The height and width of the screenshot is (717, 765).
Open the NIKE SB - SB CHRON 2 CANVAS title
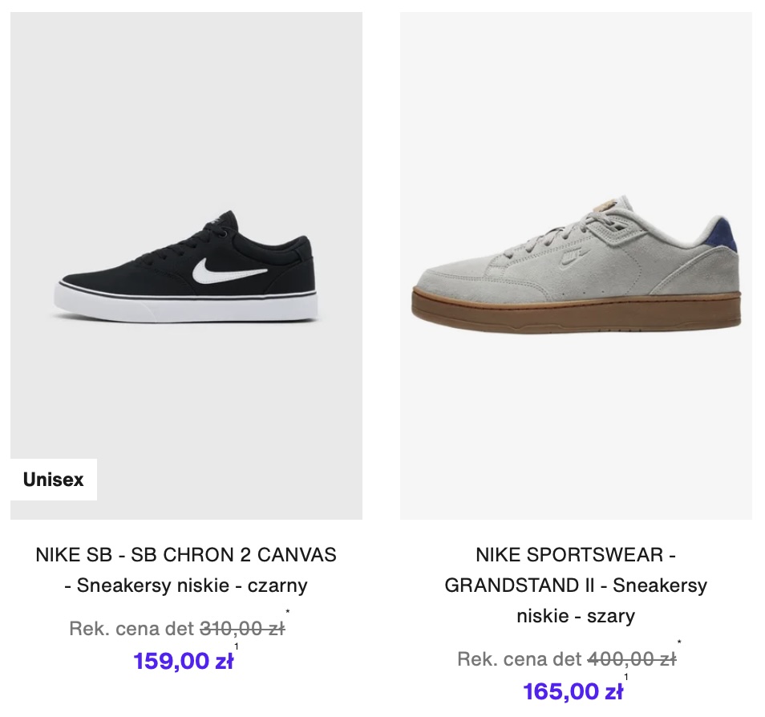186,554
